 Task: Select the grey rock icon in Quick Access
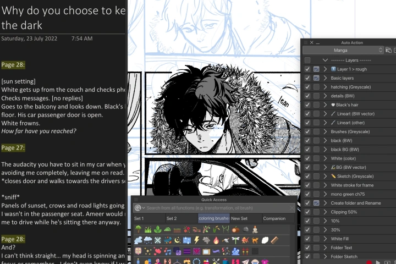click(245, 229)
